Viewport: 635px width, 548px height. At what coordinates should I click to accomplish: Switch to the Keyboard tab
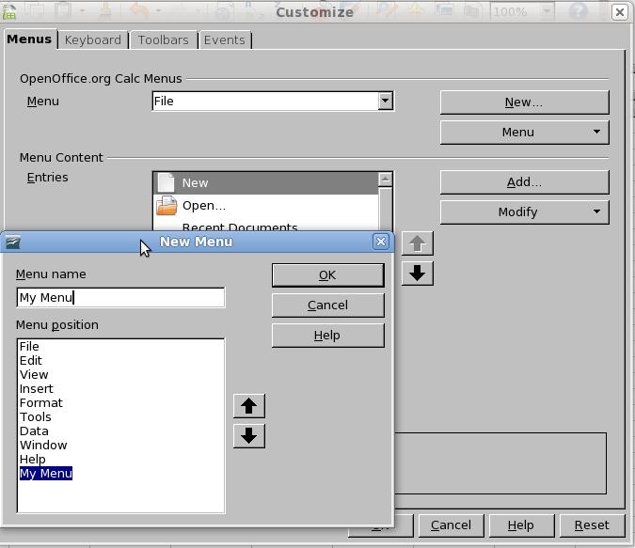[92, 39]
